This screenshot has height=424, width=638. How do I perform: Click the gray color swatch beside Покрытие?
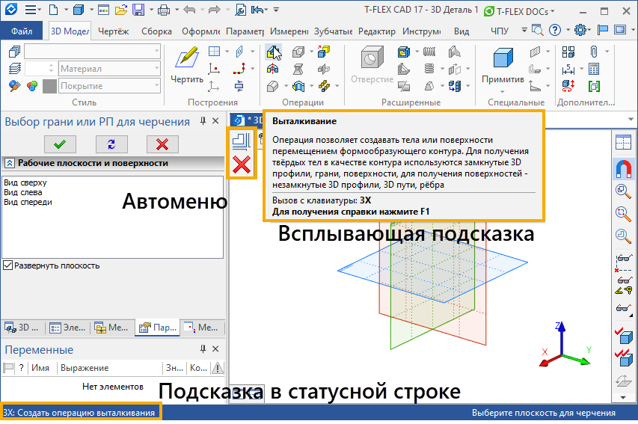point(50,86)
